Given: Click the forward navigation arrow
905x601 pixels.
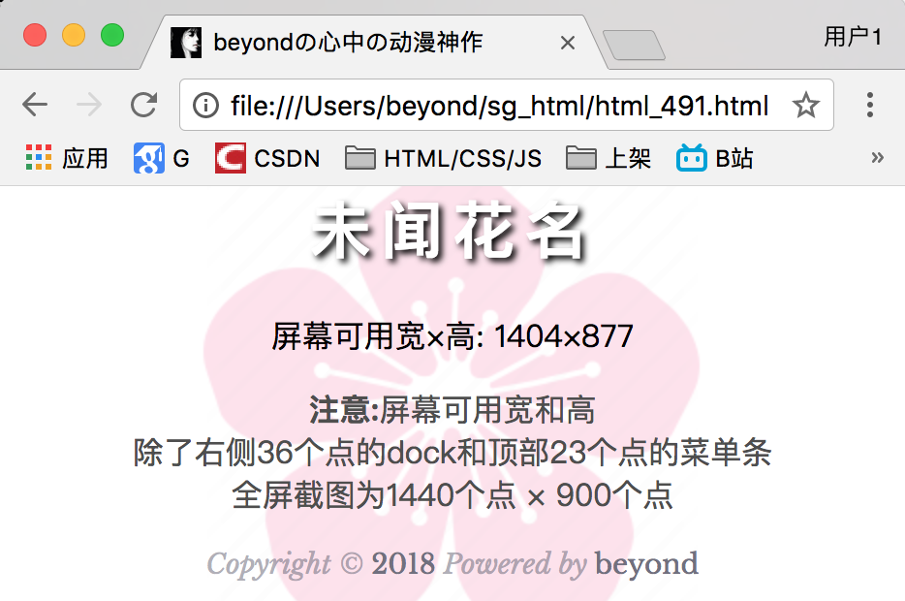Looking at the screenshot, I should pos(89,105).
